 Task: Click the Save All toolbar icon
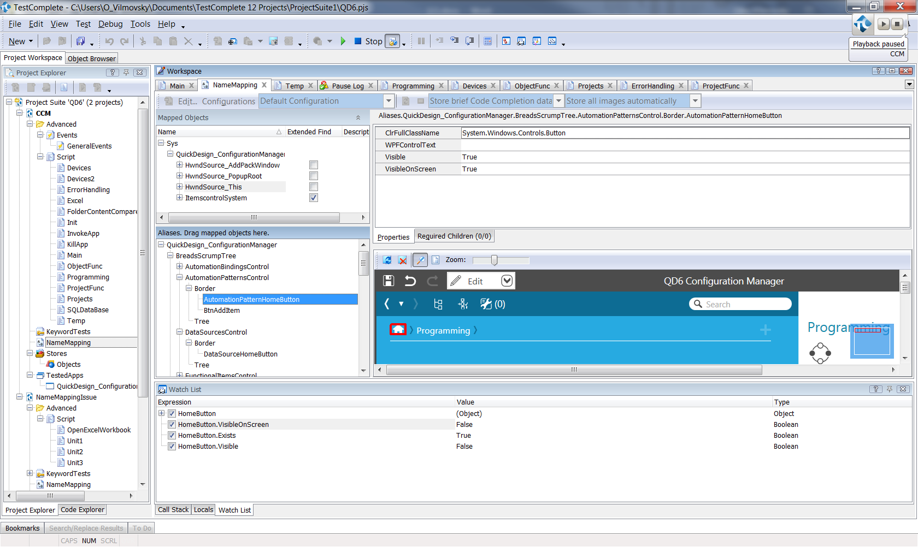[80, 41]
